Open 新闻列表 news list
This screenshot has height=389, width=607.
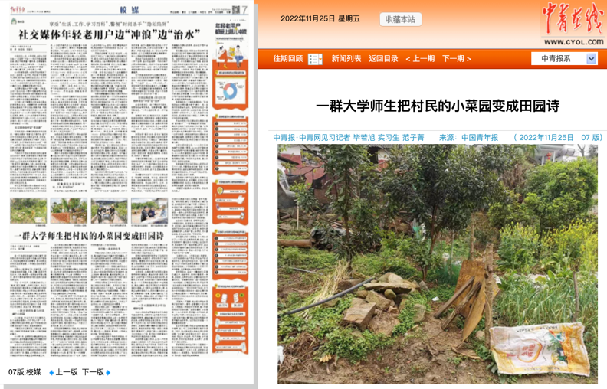[346, 59]
